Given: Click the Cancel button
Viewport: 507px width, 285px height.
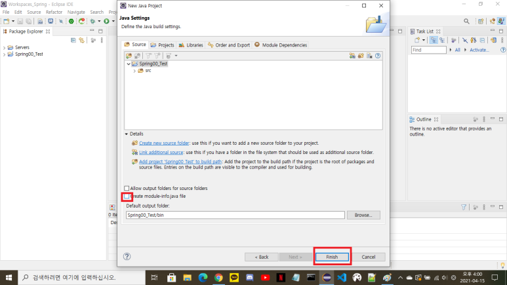Looking at the screenshot, I should click(x=369, y=257).
